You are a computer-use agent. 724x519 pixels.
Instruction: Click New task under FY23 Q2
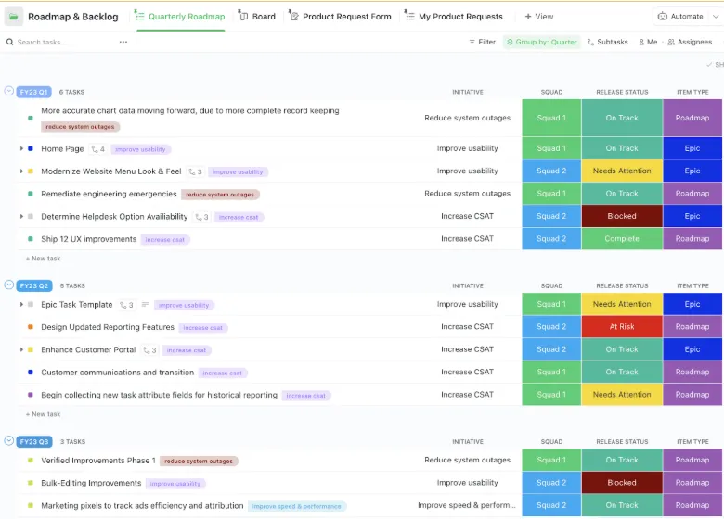pos(43,414)
